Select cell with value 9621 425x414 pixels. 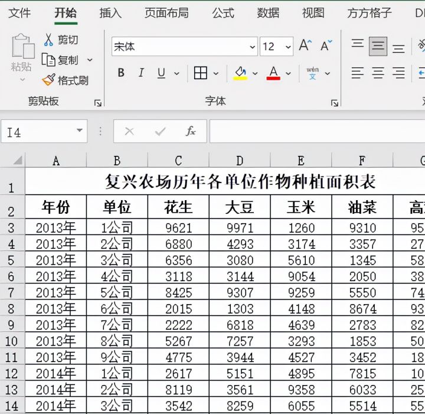[x=178, y=227]
